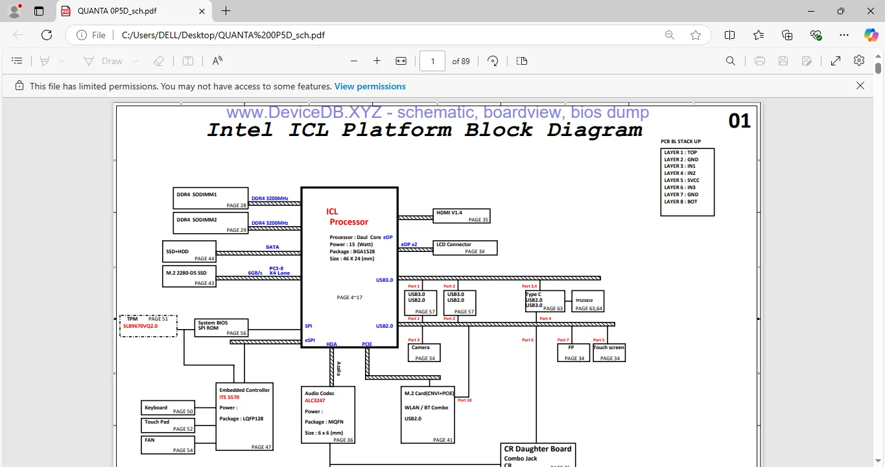Click the System BIOS SPI ROM block
The width and height of the screenshot is (885, 467).
pos(221,328)
